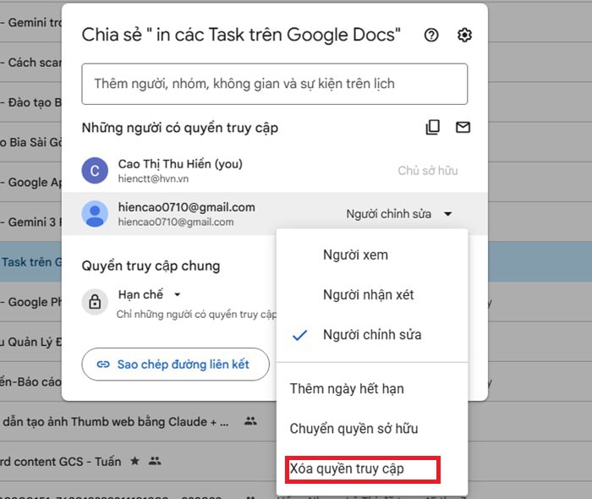Open the sharing help icon
The height and width of the screenshot is (499, 592).
(x=431, y=36)
